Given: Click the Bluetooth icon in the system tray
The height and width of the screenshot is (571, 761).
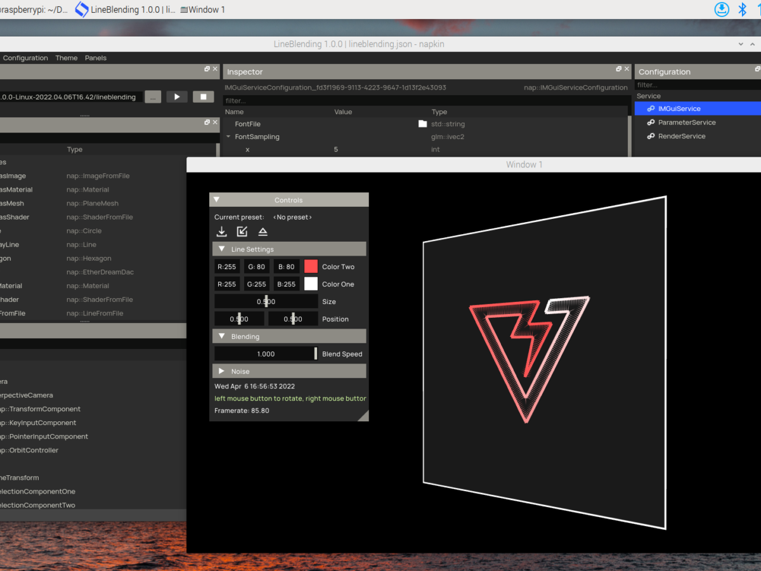Looking at the screenshot, I should 743,10.
